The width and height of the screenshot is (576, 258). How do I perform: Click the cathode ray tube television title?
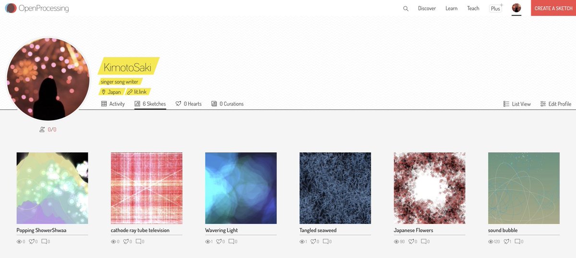click(140, 230)
